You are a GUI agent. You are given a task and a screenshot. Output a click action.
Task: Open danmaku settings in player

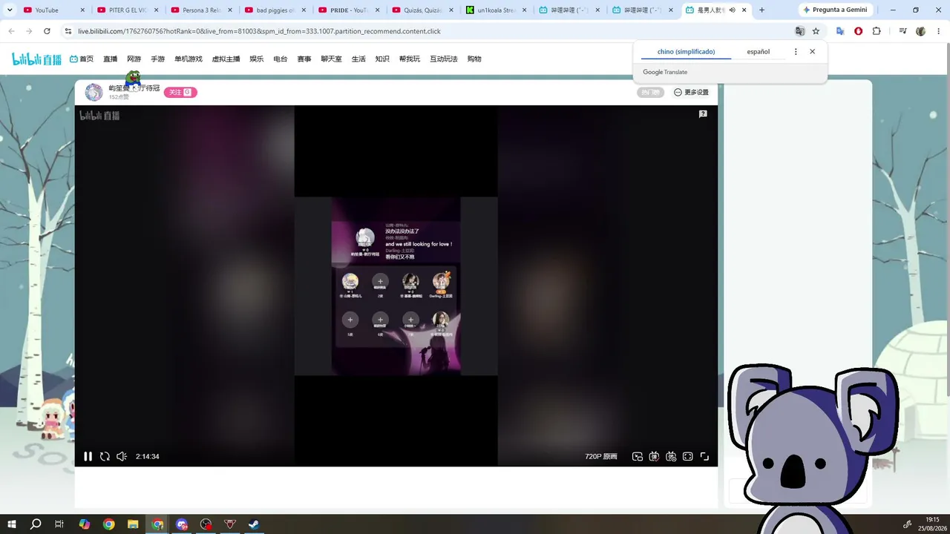pos(671,457)
